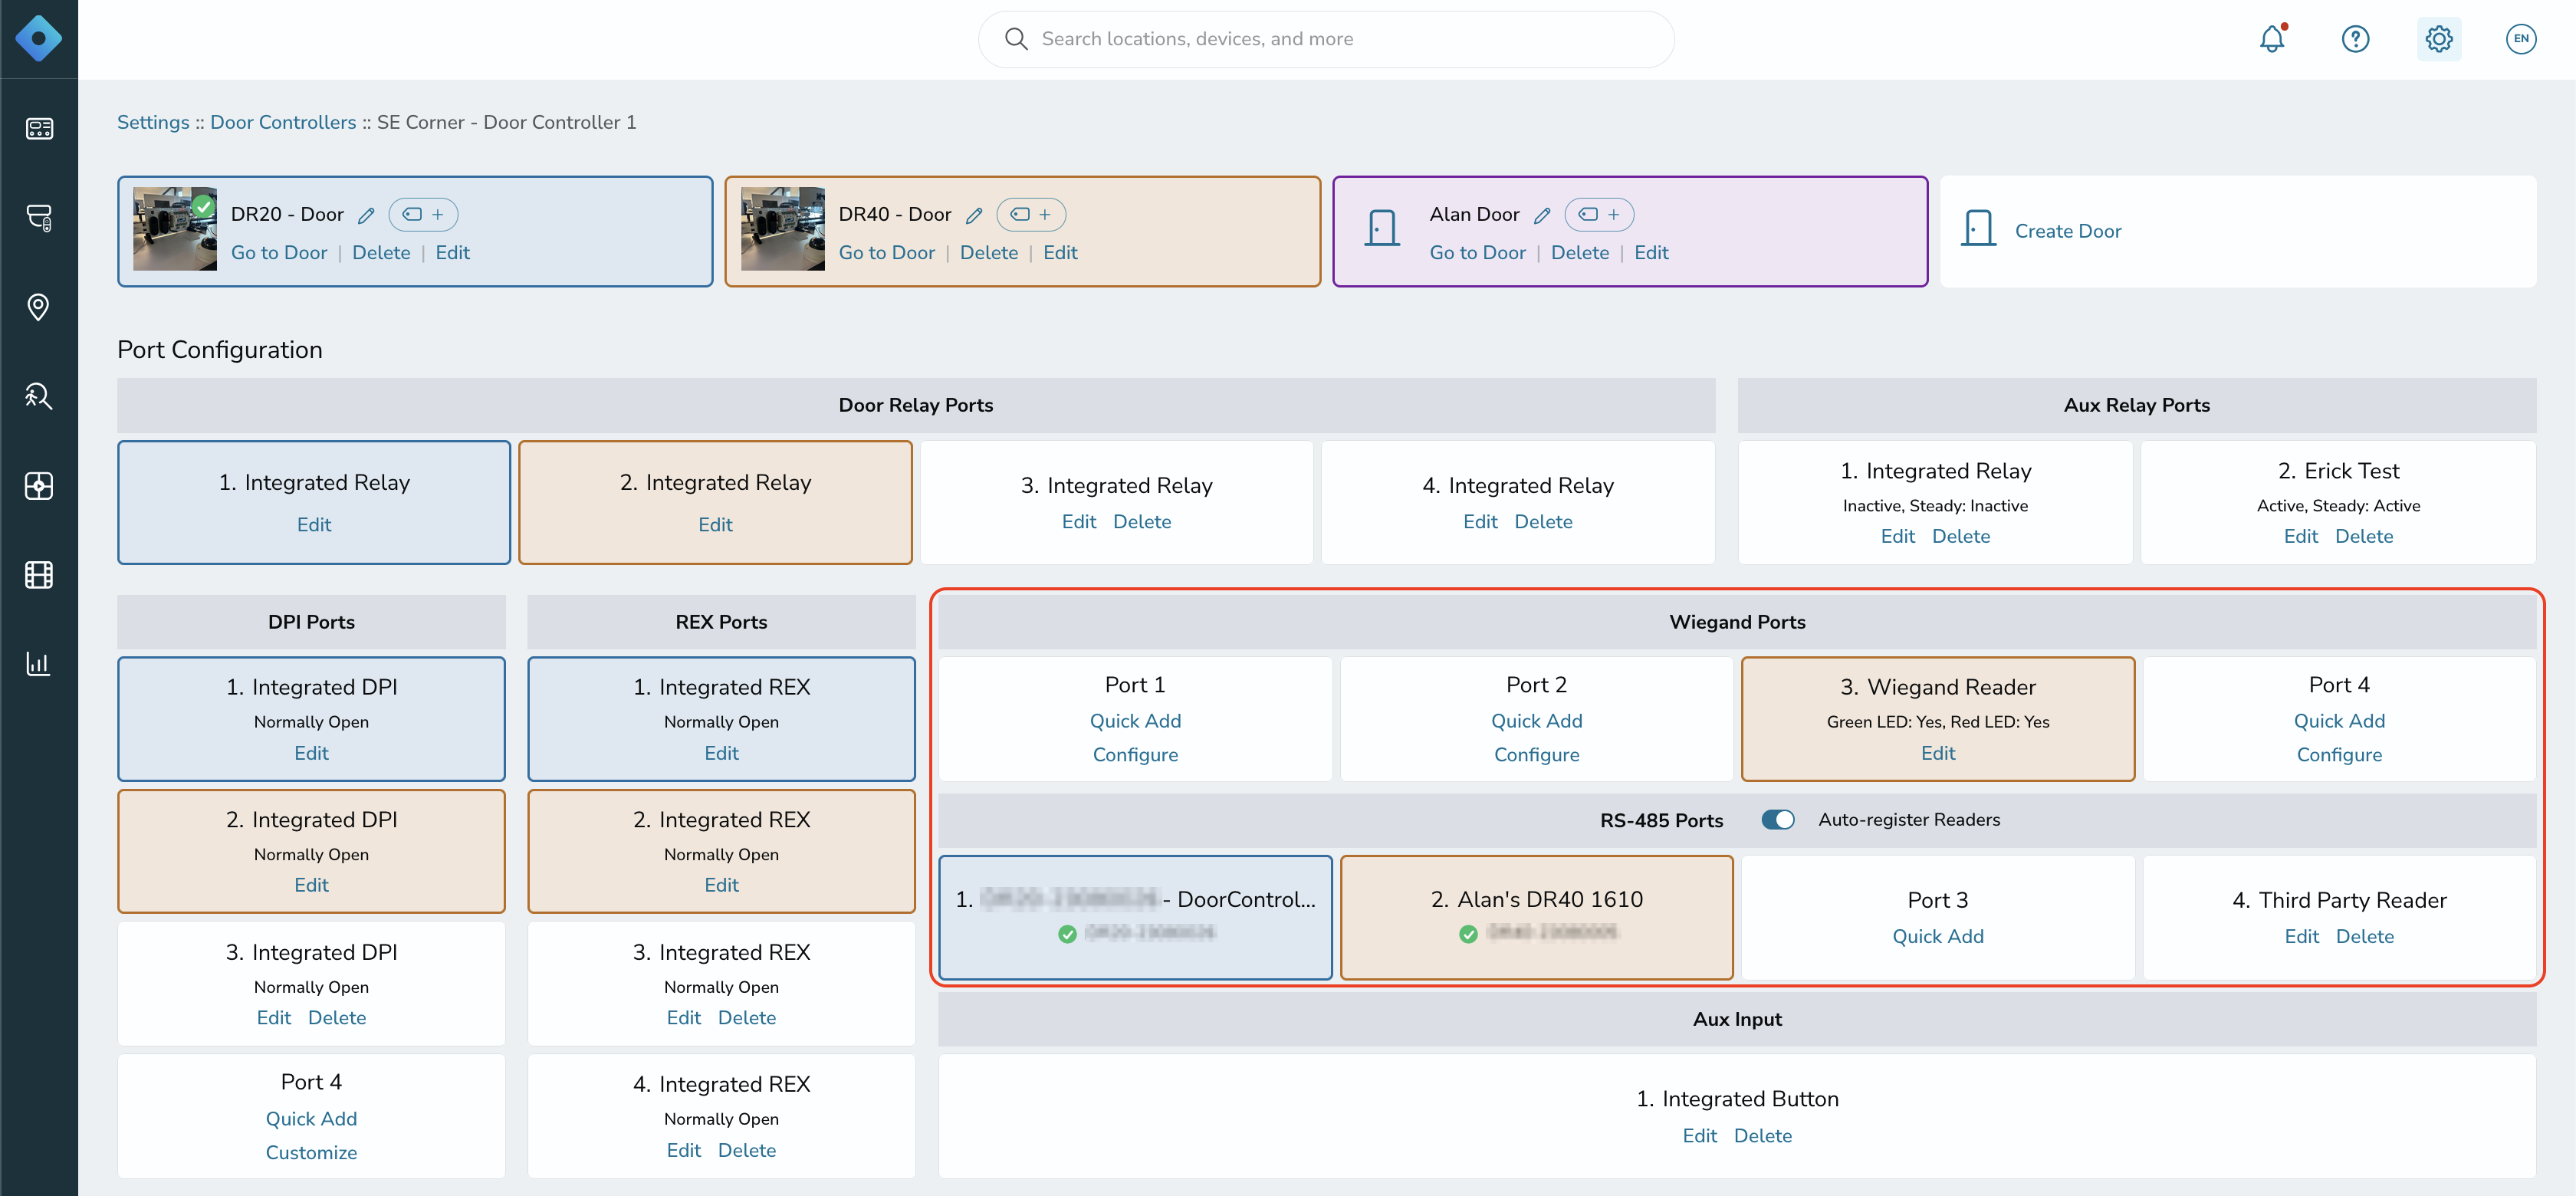
Task: Delete the Third Party Reader
Action: point(2364,937)
